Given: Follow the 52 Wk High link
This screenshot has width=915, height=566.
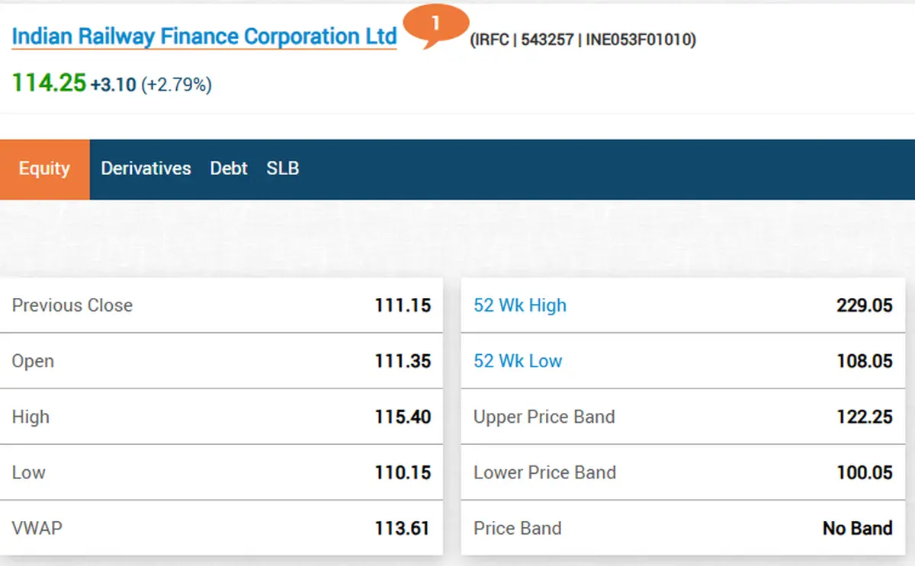Looking at the screenshot, I should tap(520, 305).
